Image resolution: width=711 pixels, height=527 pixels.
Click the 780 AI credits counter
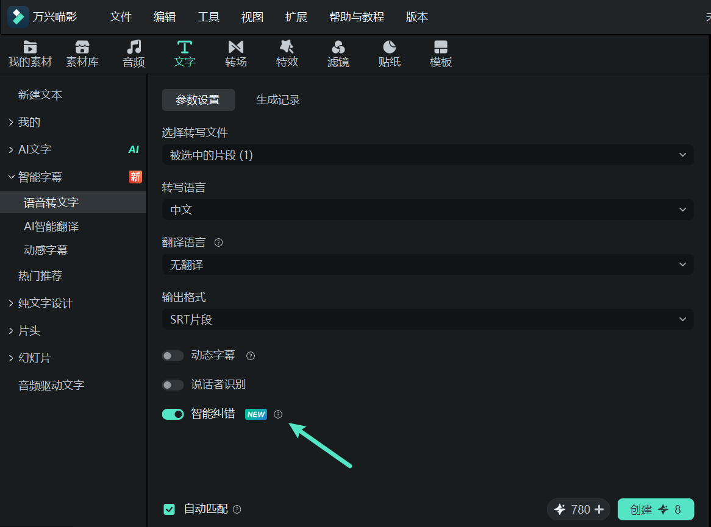click(579, 509)
